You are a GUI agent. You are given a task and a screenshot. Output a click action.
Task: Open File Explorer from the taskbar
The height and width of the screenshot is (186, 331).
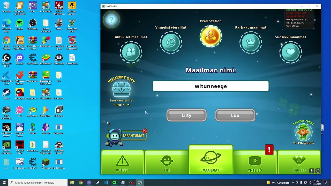pos(72,183)
